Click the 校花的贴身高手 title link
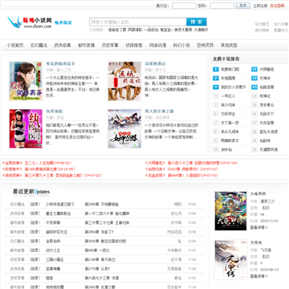The image size is (289, 289). pyautogui.click(x=60, y=63)
